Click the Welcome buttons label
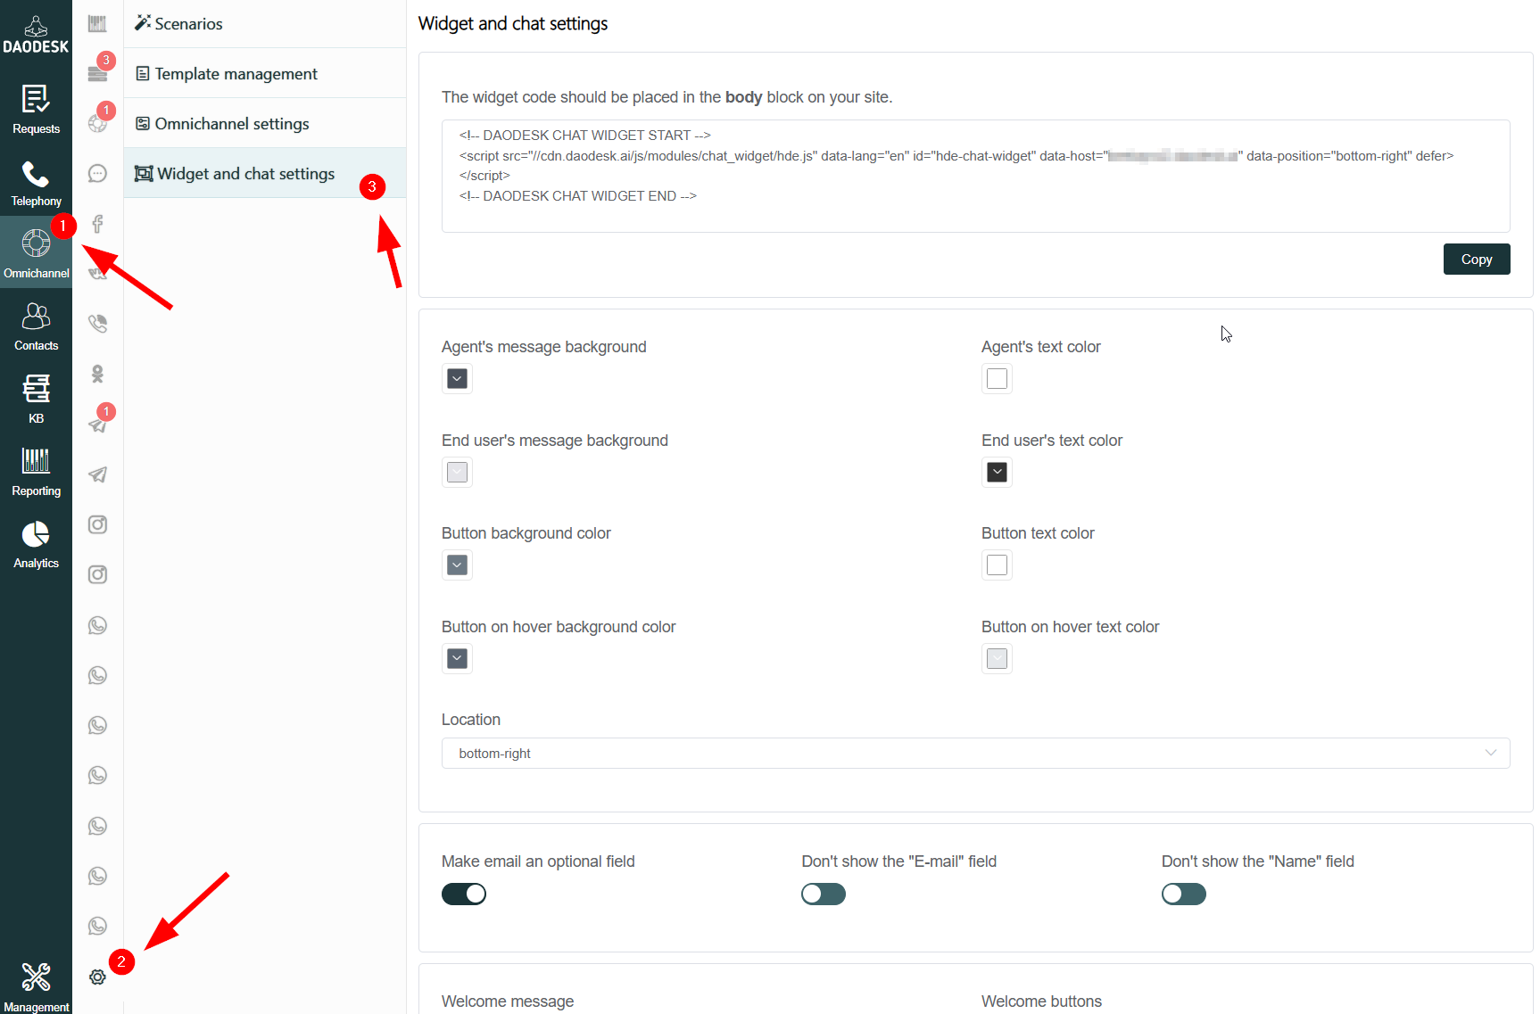Viewport: 1540px width, 1014px height. (1041, 1002)
